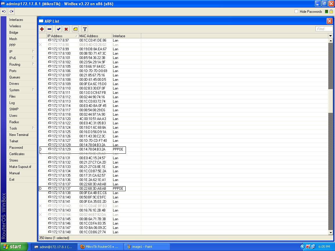
Task: Click the ARP list scroll up arrow
Action: coord(331,41)
